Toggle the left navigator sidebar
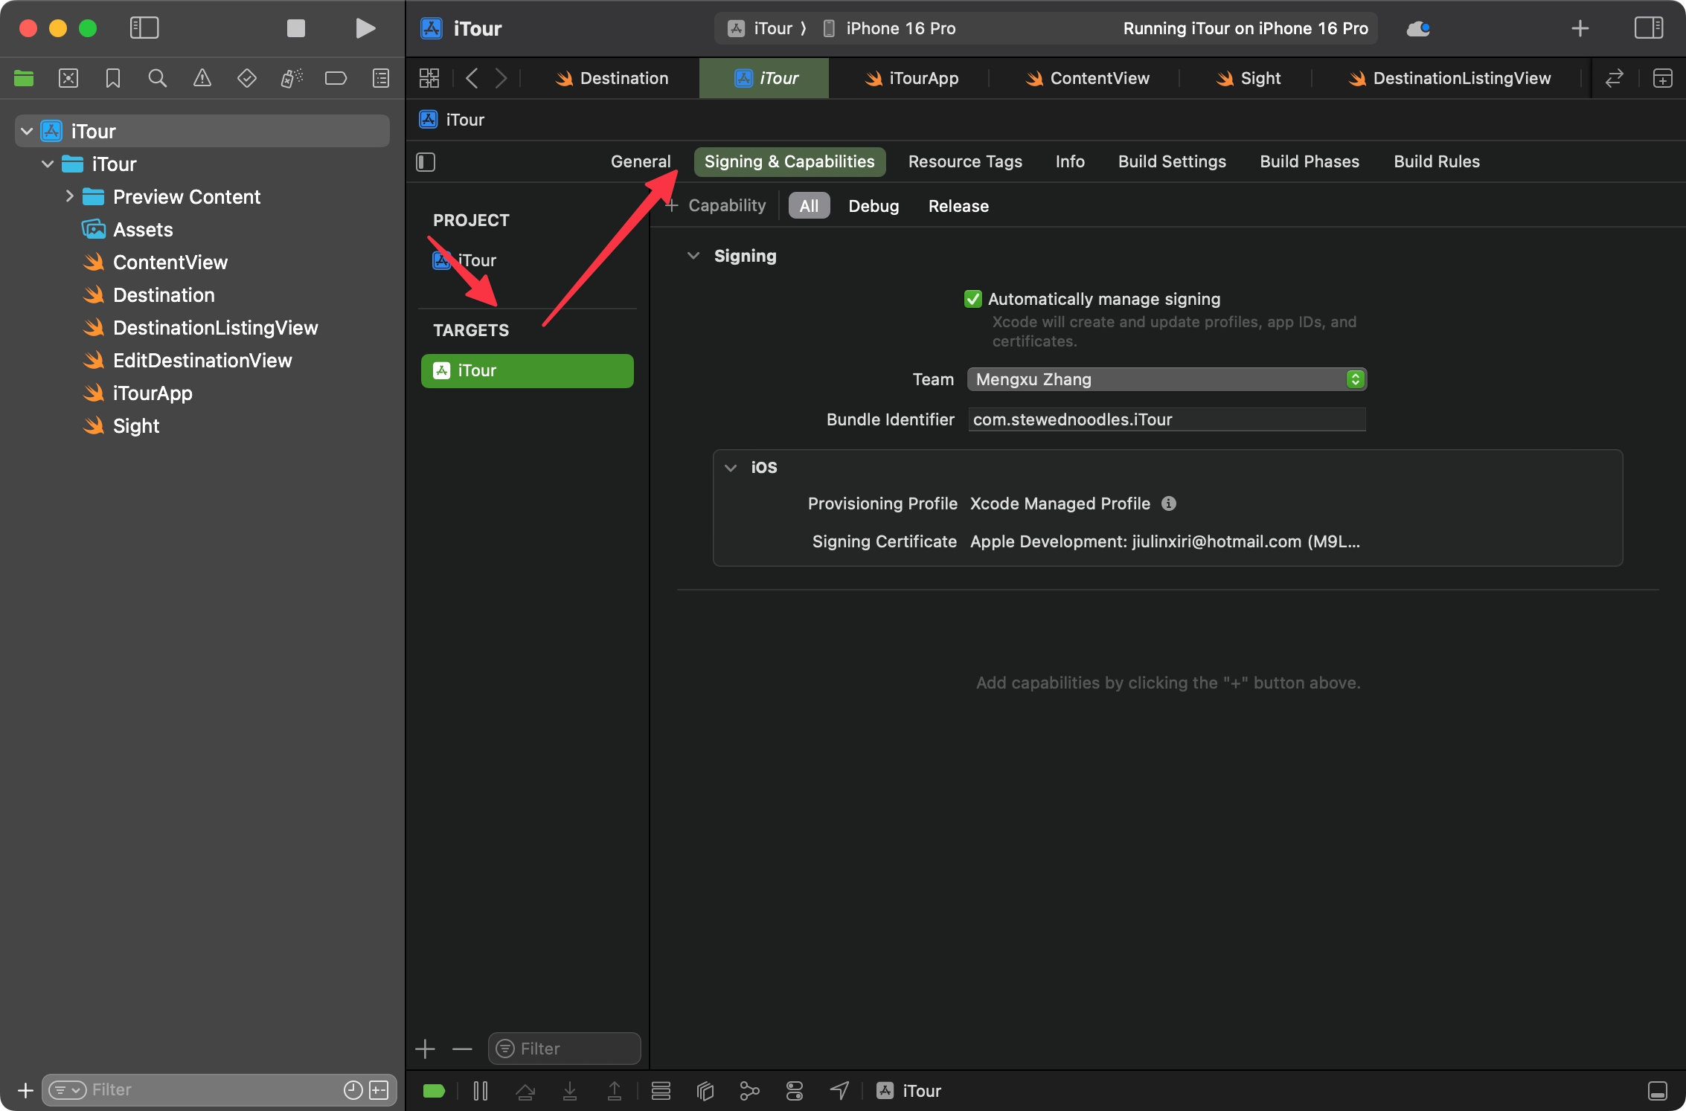 point(144,28)
